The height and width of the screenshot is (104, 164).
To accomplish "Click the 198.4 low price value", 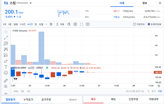I will click(116, 17).
